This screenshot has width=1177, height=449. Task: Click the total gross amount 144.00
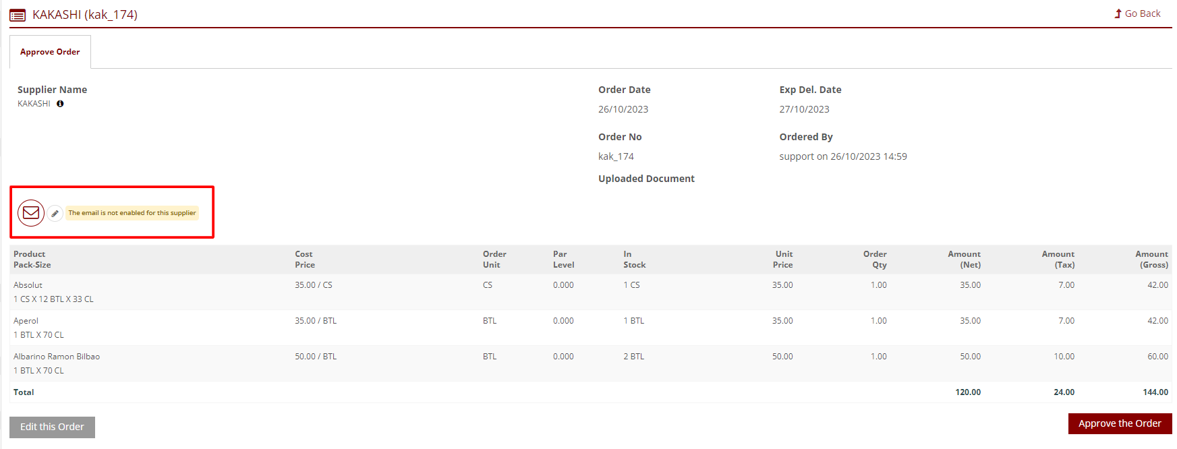(1155, 392)
